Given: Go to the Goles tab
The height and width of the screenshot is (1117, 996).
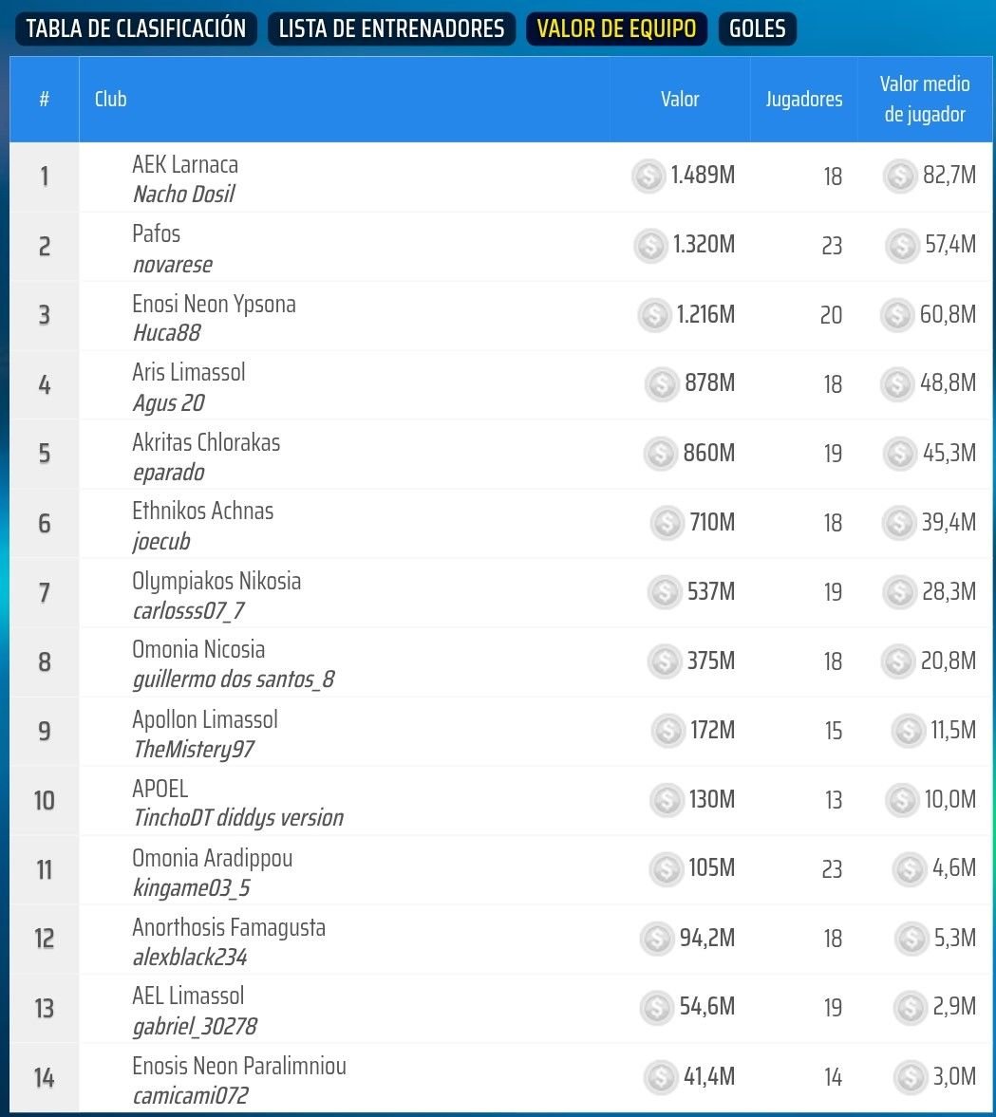Looking at the screenshot, I should pyautogui.click(x=757, y=28).
